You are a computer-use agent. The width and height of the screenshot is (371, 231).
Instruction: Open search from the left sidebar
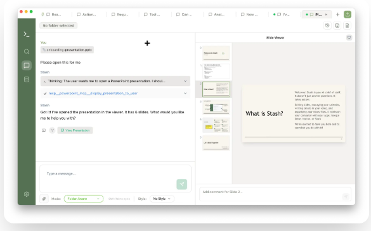27,52
